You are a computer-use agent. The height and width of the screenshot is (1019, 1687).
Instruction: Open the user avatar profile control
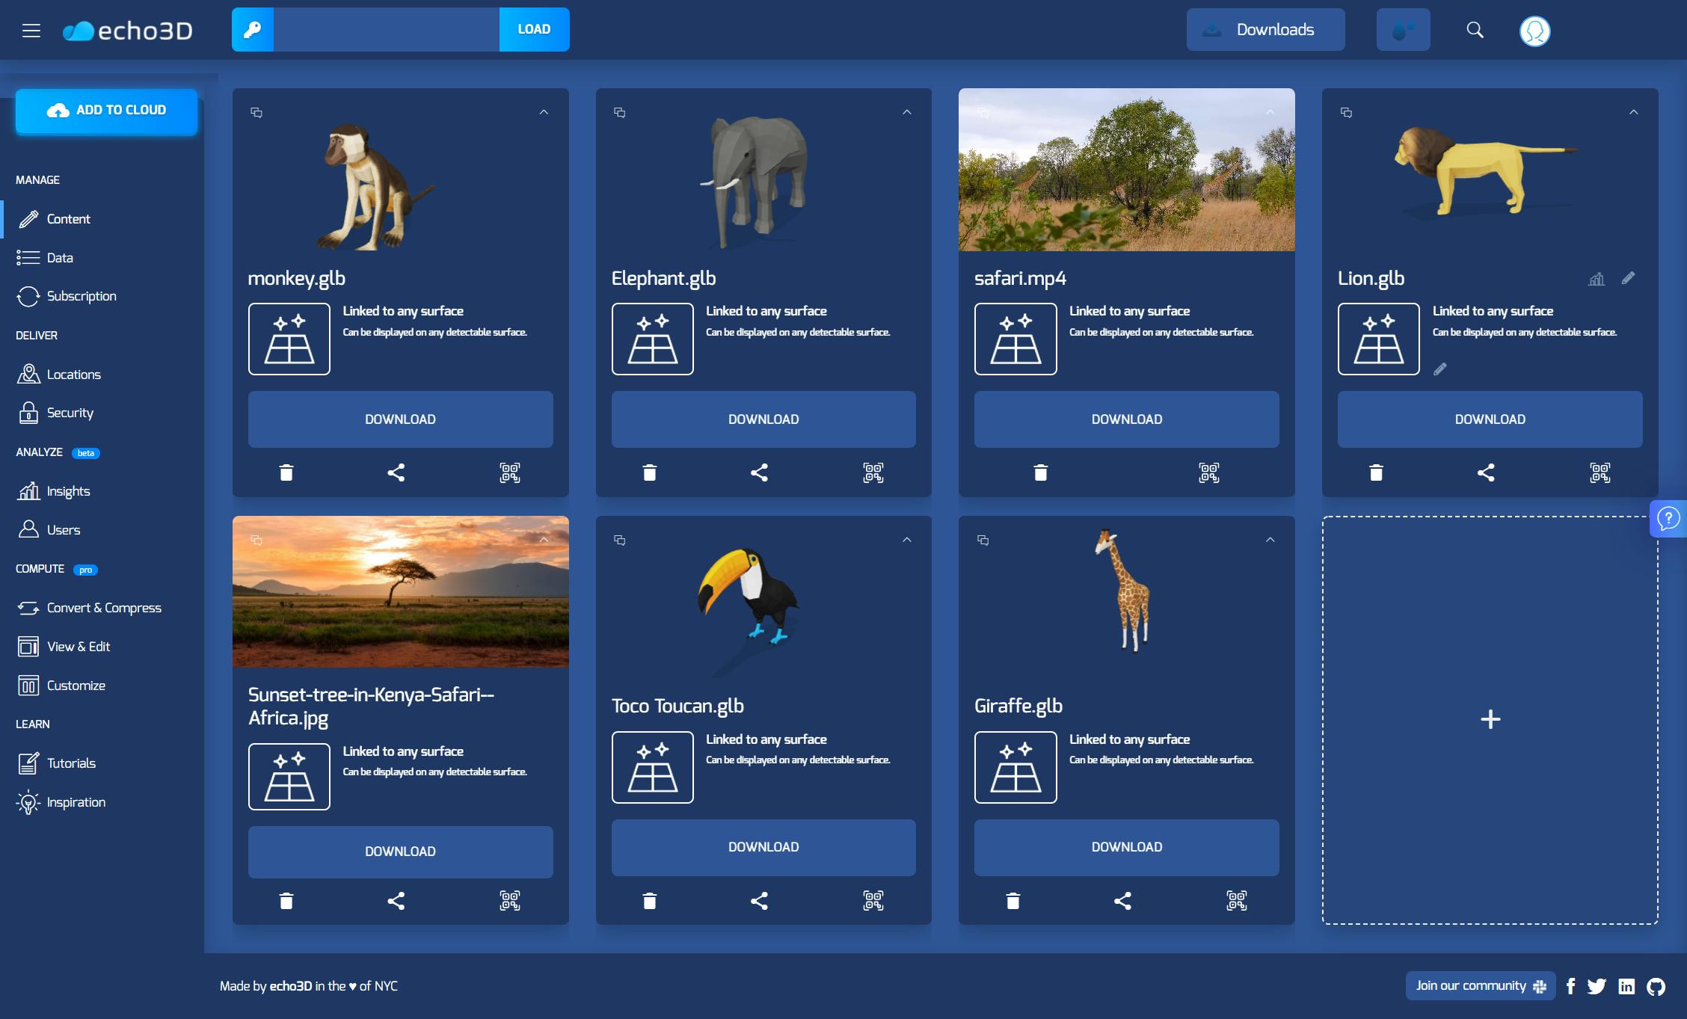click(x=1534, y=30)
